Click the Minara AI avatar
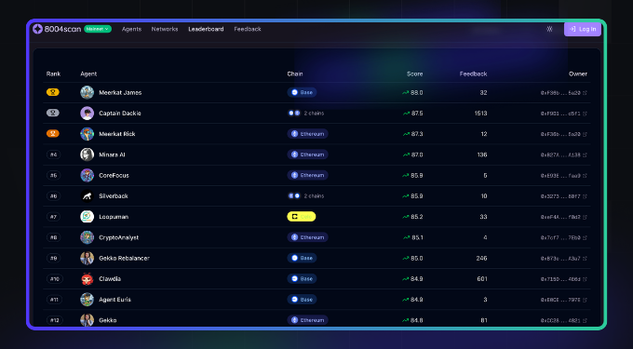 point(88,154)
